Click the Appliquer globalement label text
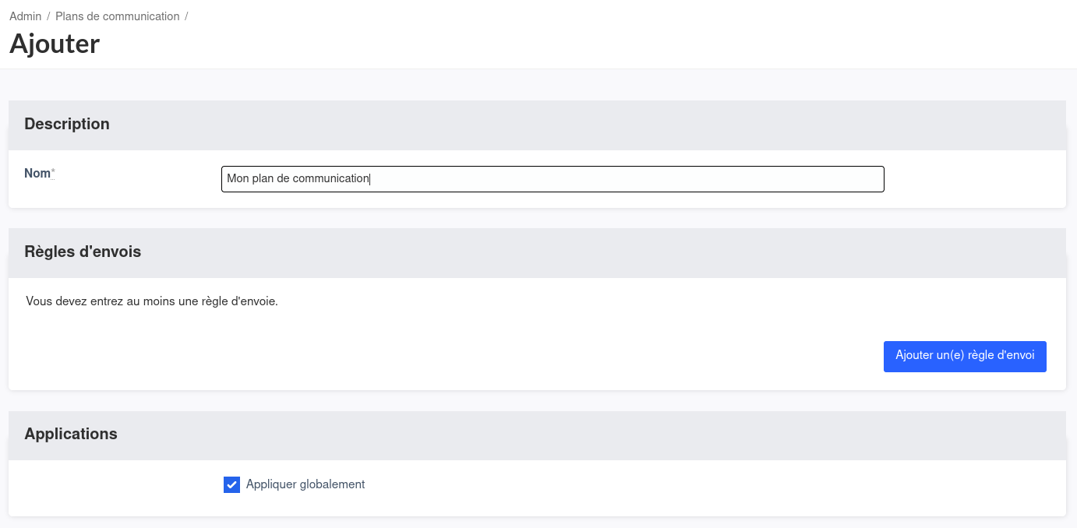This screenshot has height=528, width=1077. click(x=305, y=484)
